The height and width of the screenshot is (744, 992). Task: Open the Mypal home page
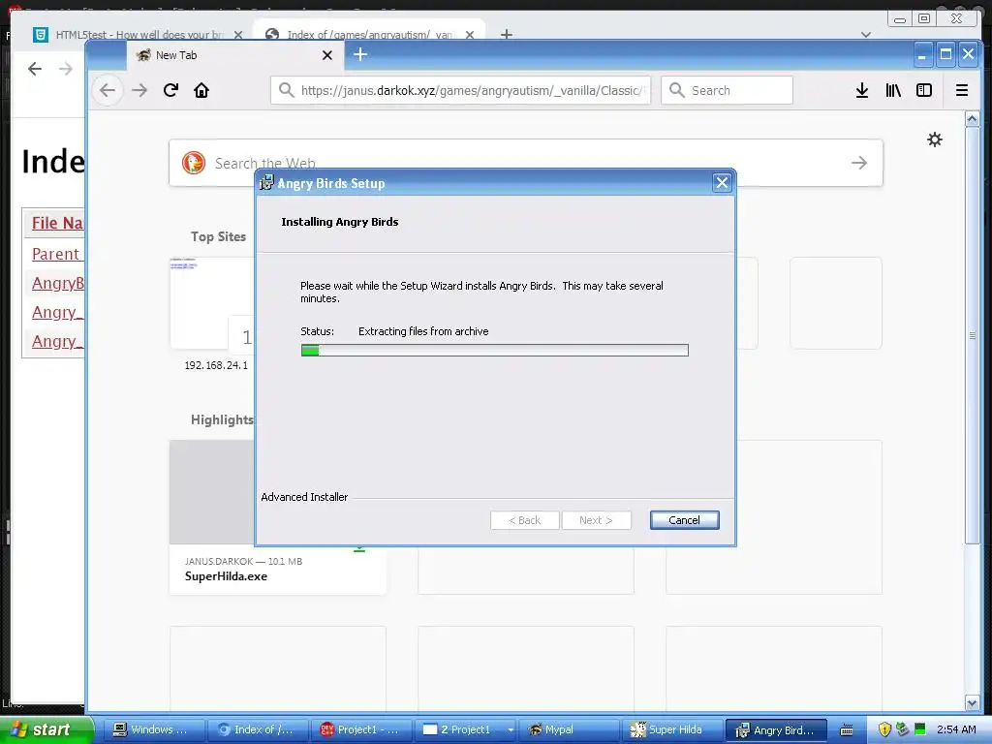click(x=201, y=90)
